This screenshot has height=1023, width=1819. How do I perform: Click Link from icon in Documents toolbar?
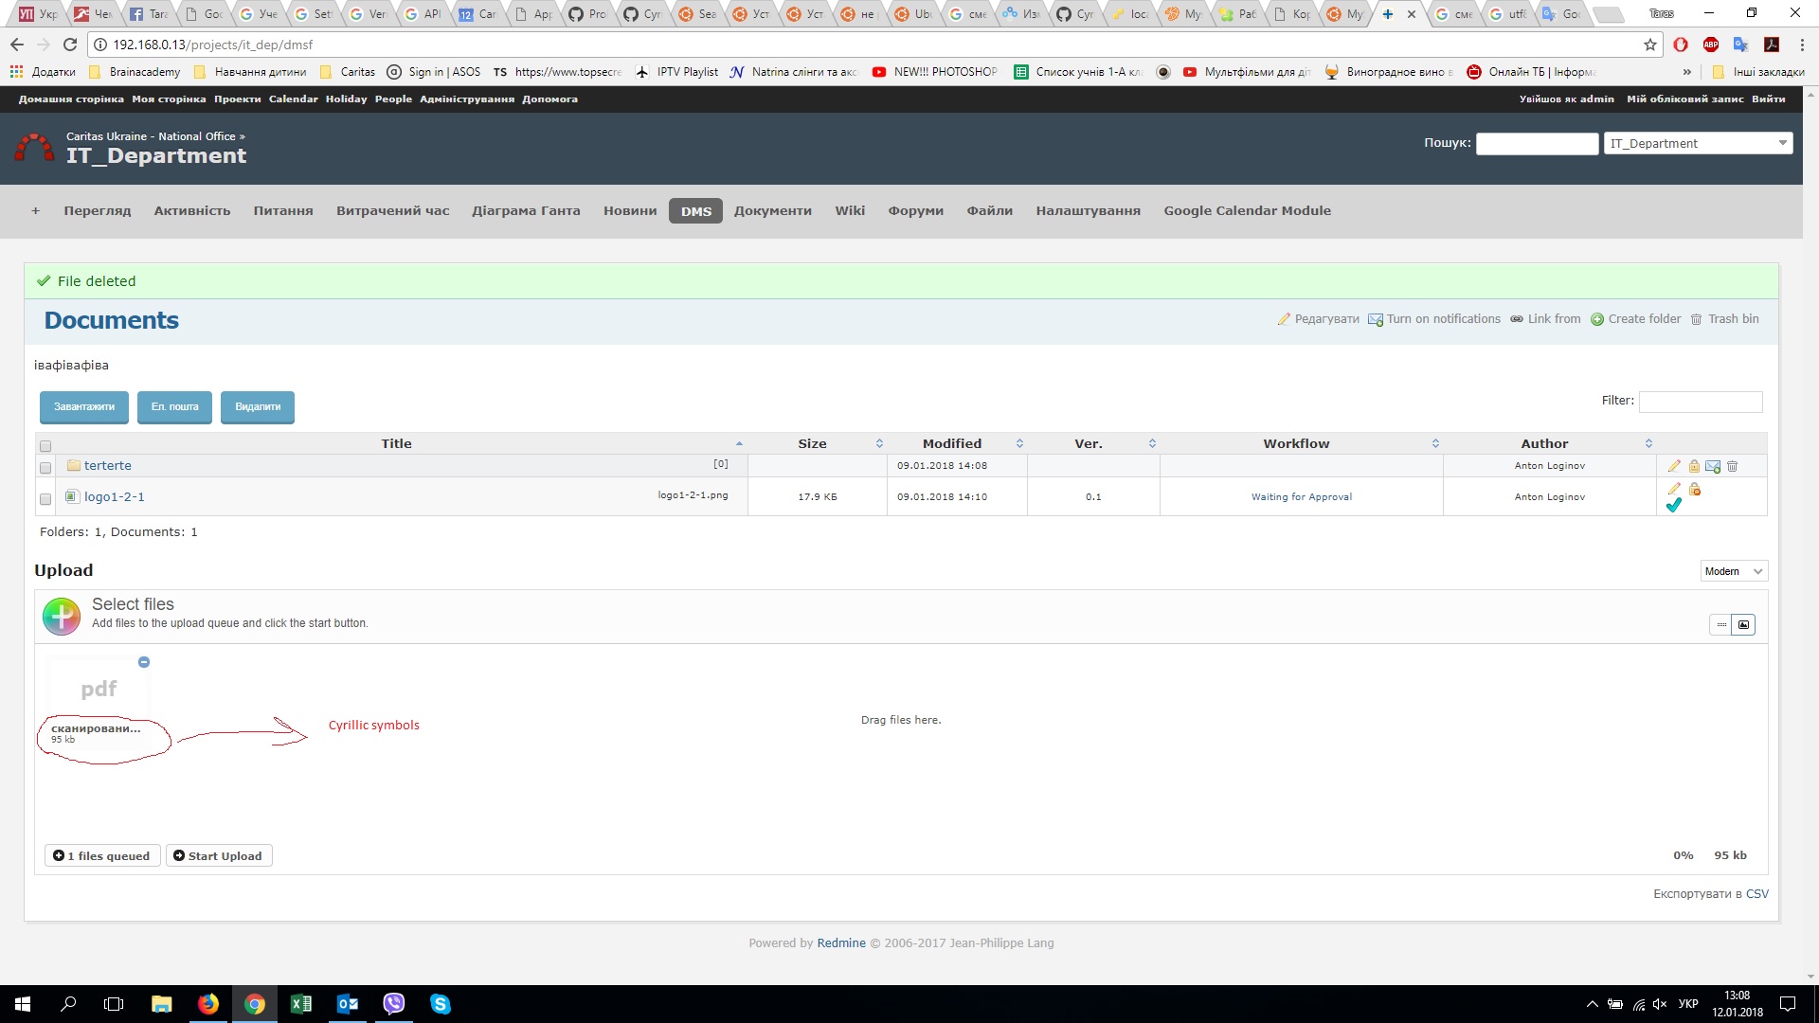[x=1554, y=318]
